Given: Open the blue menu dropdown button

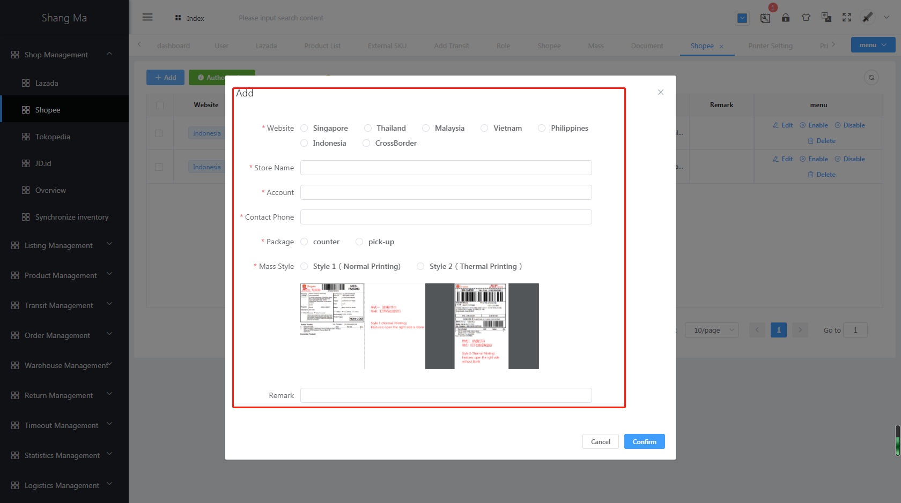Looking at the screenshot, I should (x=873, y=45).
